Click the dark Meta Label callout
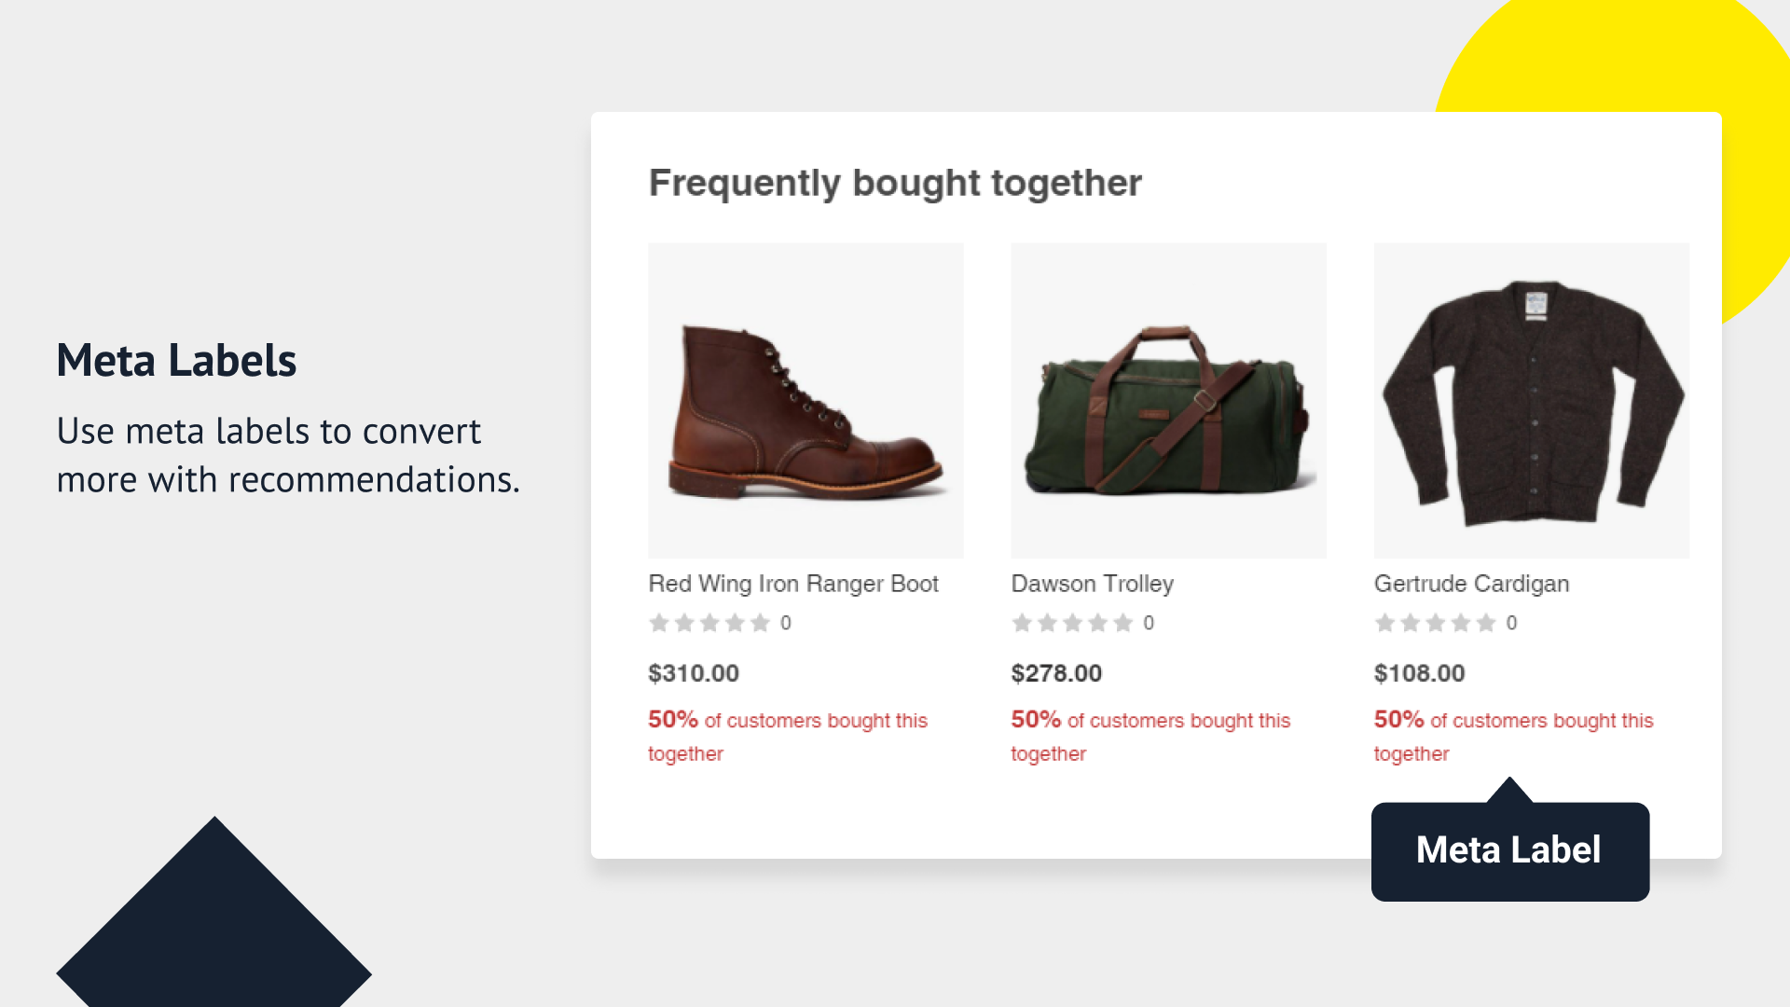 [1509, 850]
